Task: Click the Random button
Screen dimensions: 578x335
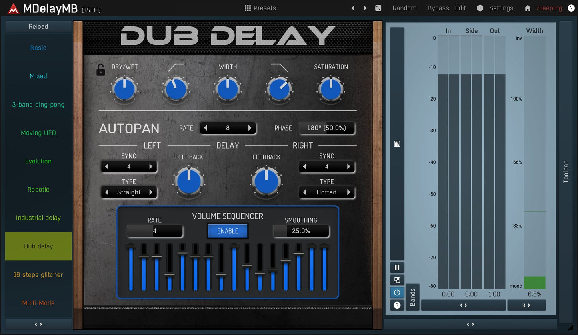Action: (404, 8)
